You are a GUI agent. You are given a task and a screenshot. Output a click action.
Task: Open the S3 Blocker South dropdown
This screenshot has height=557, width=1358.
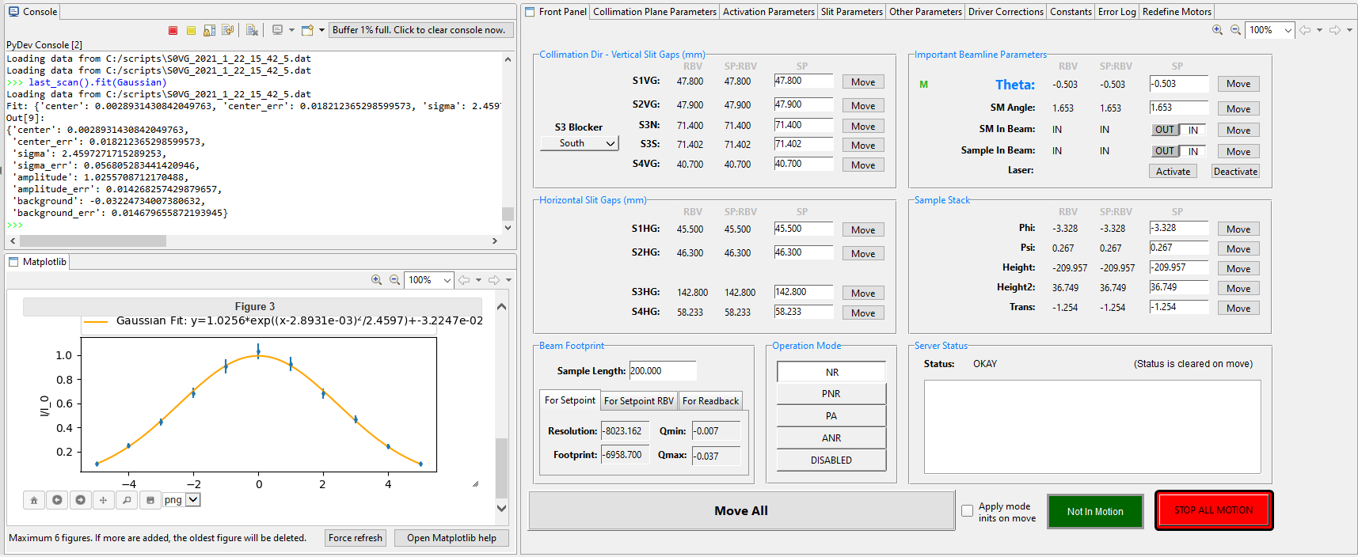tap(579, 143)
